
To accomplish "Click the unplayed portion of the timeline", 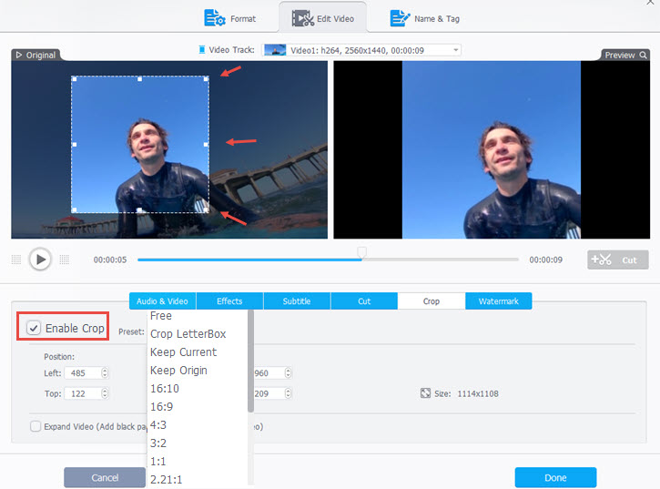I will point(440,260).
